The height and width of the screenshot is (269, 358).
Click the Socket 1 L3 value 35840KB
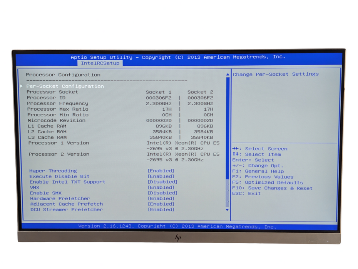point(161,138)
